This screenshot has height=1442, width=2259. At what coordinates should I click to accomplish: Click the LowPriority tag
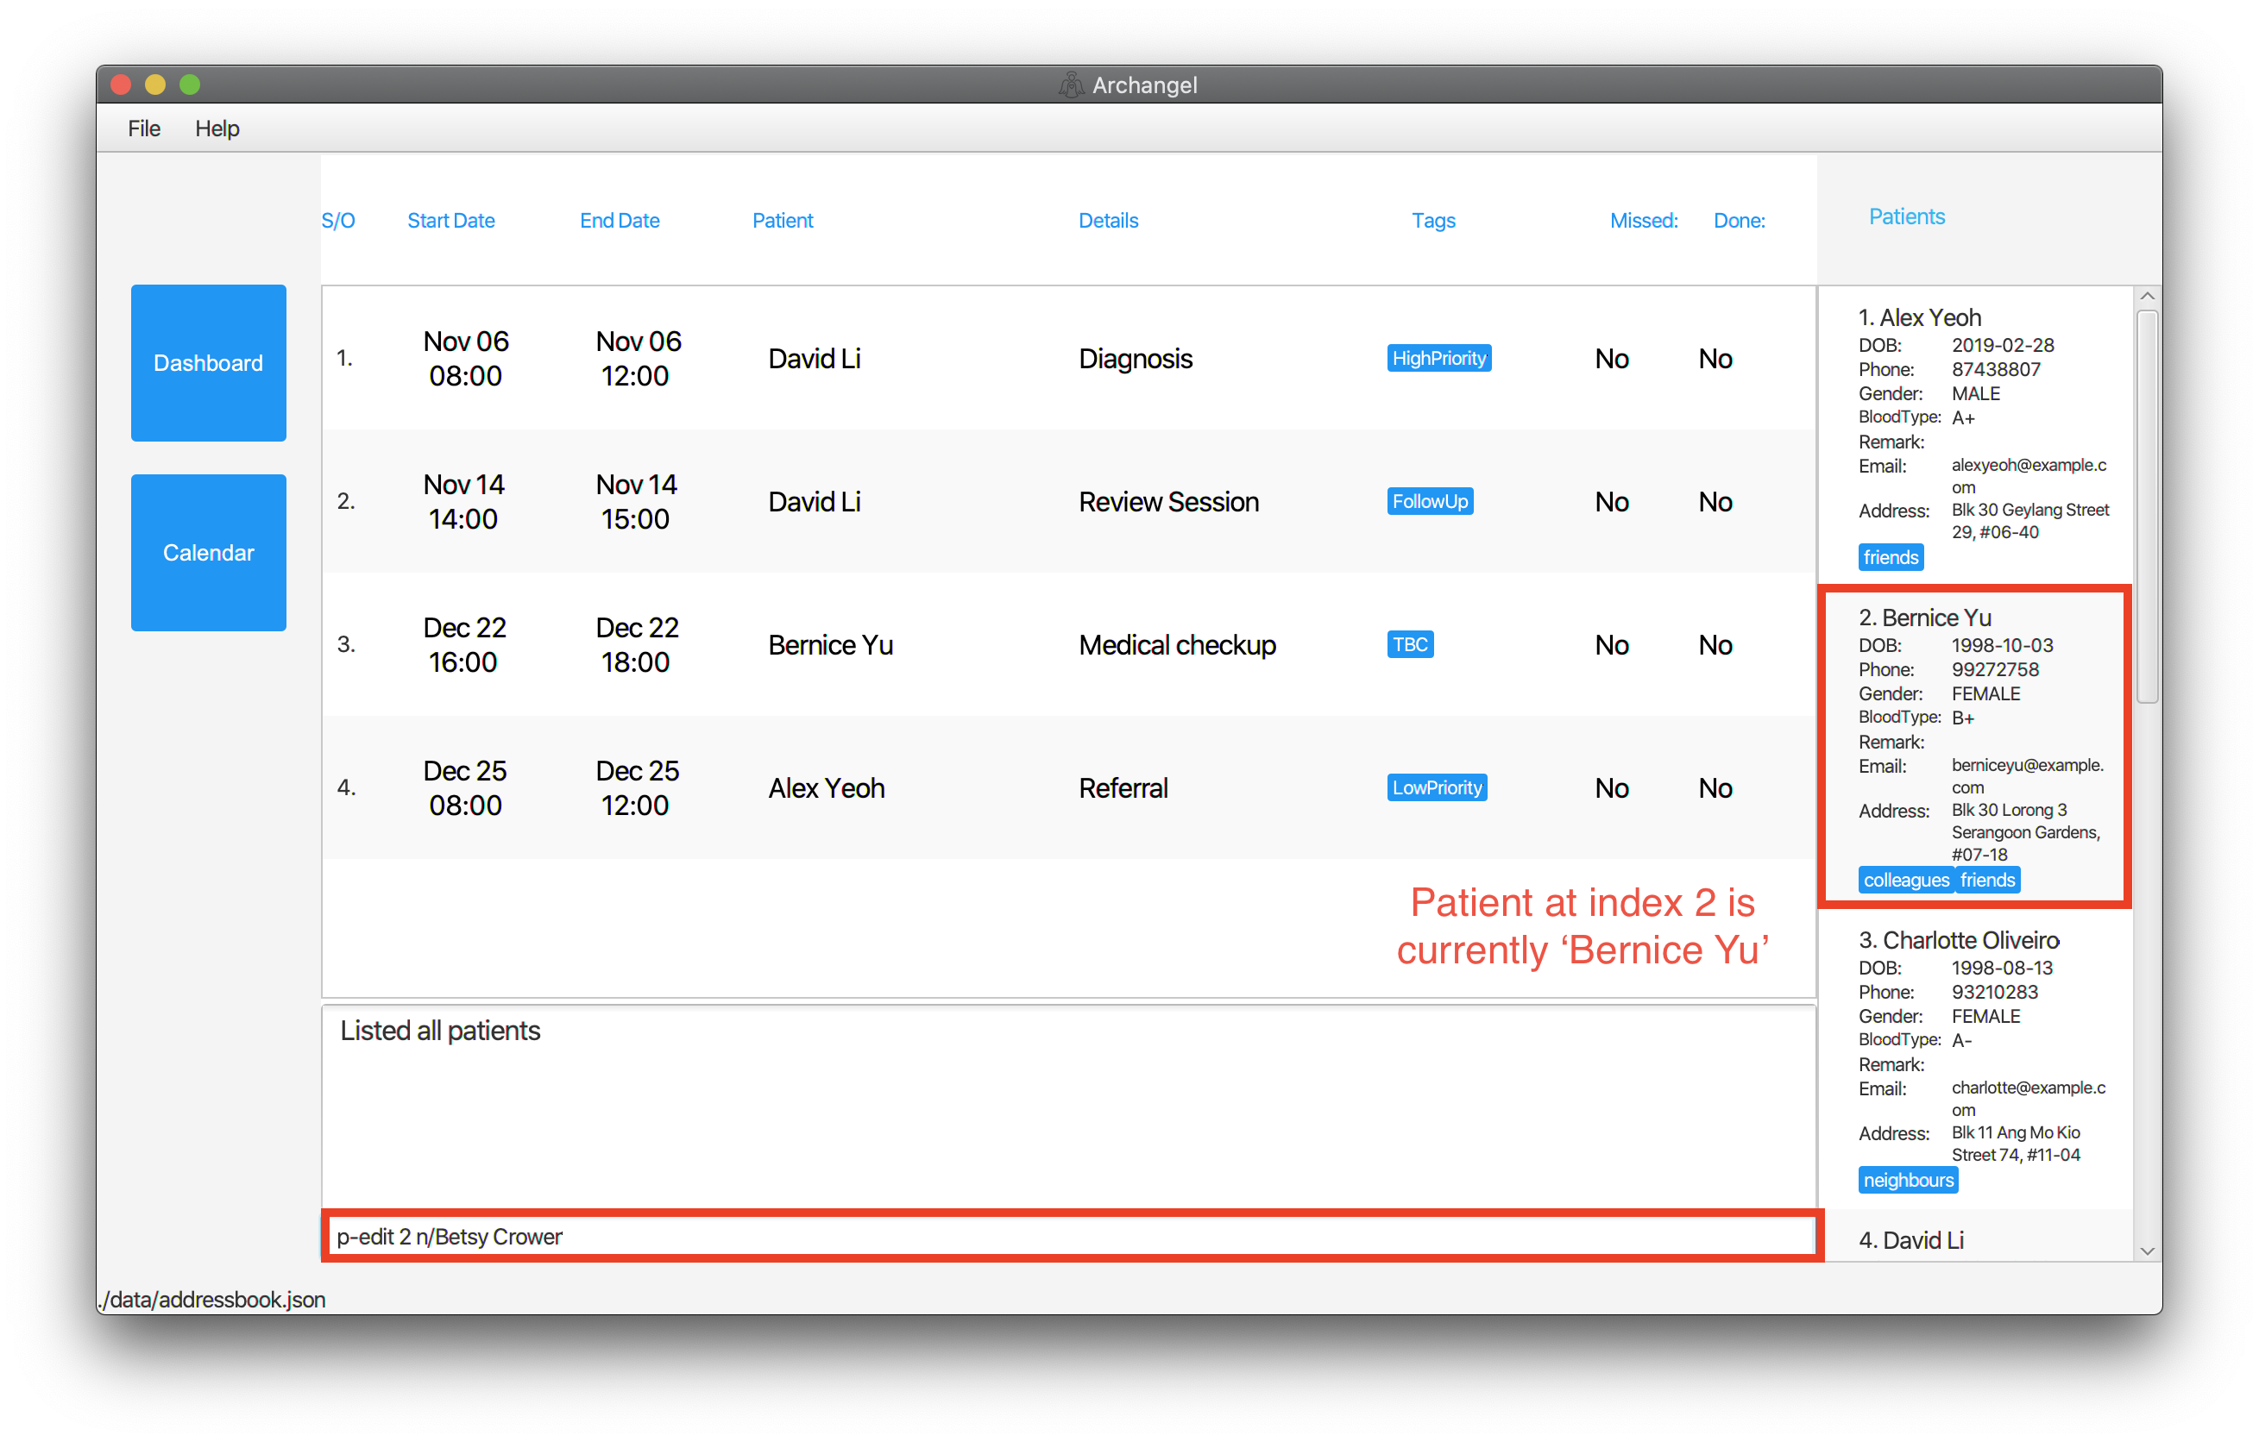point(1437,787)
